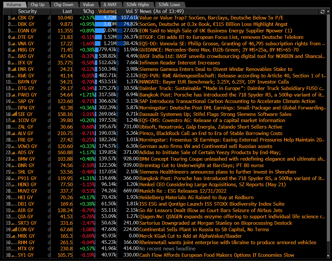Image resolution: width=332 pixels, height=261 pixels.
Task: Click the mini chart icon for BMW GY
Action: click(x=14, y=159)
